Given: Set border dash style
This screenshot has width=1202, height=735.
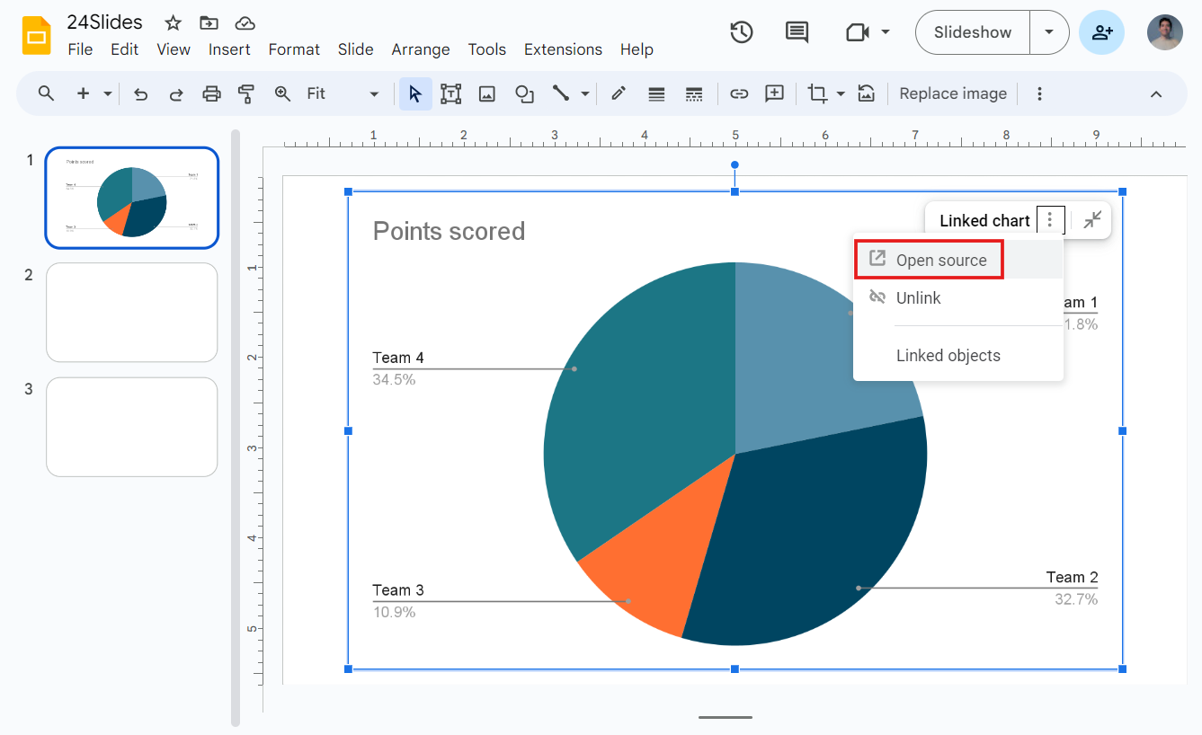Looking at the screenshot, I should coord(693,93).
